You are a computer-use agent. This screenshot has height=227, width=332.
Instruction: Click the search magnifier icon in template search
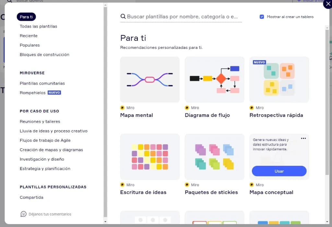click(123, 16)
